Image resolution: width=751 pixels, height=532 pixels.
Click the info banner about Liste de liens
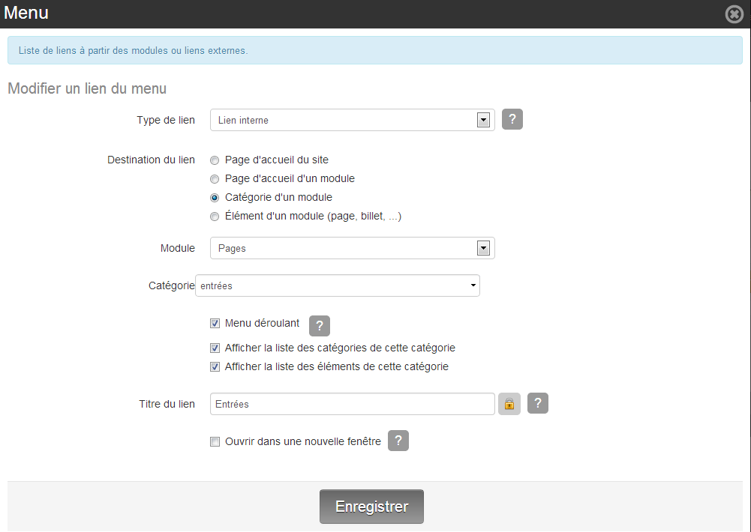click(375, 50)
